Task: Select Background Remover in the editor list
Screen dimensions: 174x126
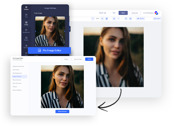Action: click(18, 66)
